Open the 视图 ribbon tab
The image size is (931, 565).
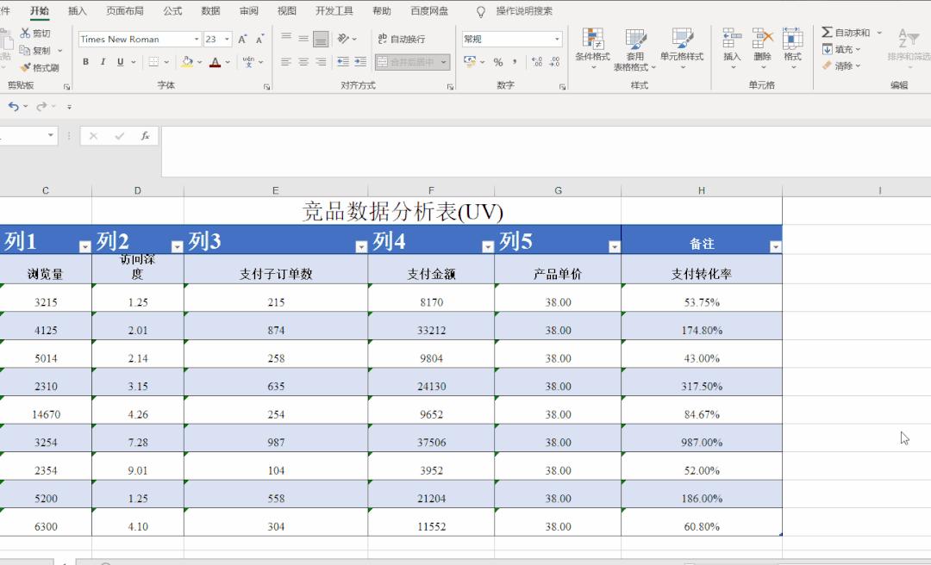(x=286, y=11)
